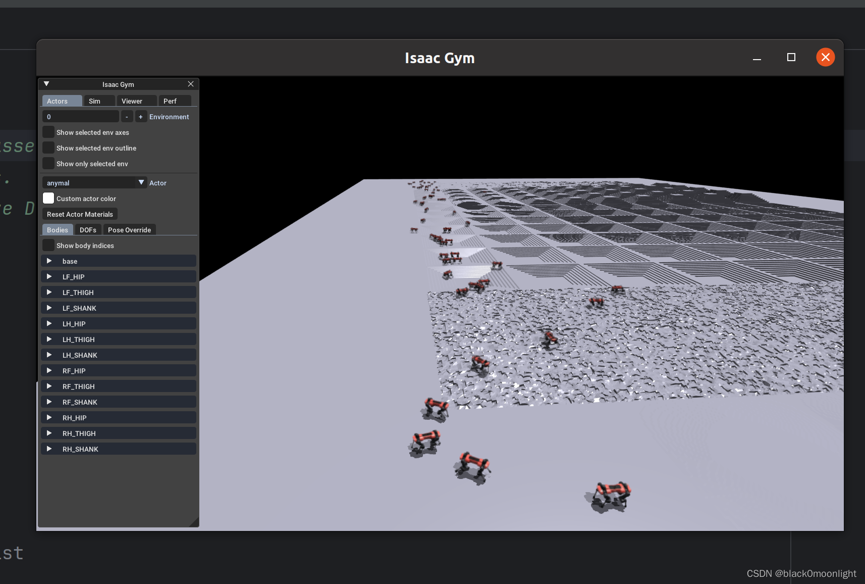The height and width of the screenshot is (584, 865).
Task: Enable Show only selected env
Action: coord(48,164)
